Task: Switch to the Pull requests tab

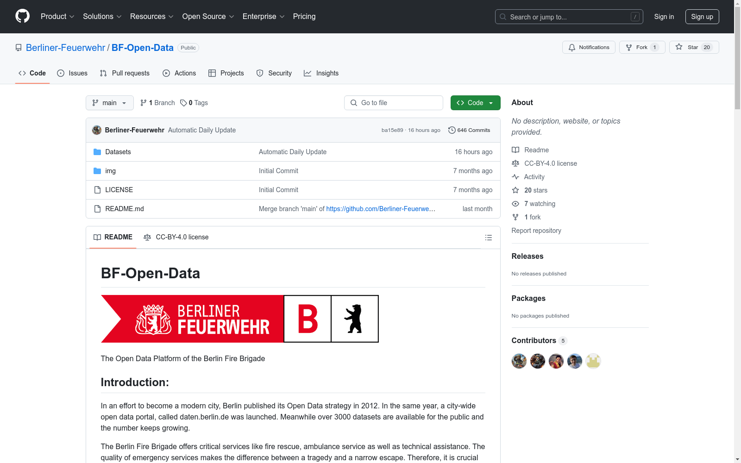Action: (x=125, y=73)
